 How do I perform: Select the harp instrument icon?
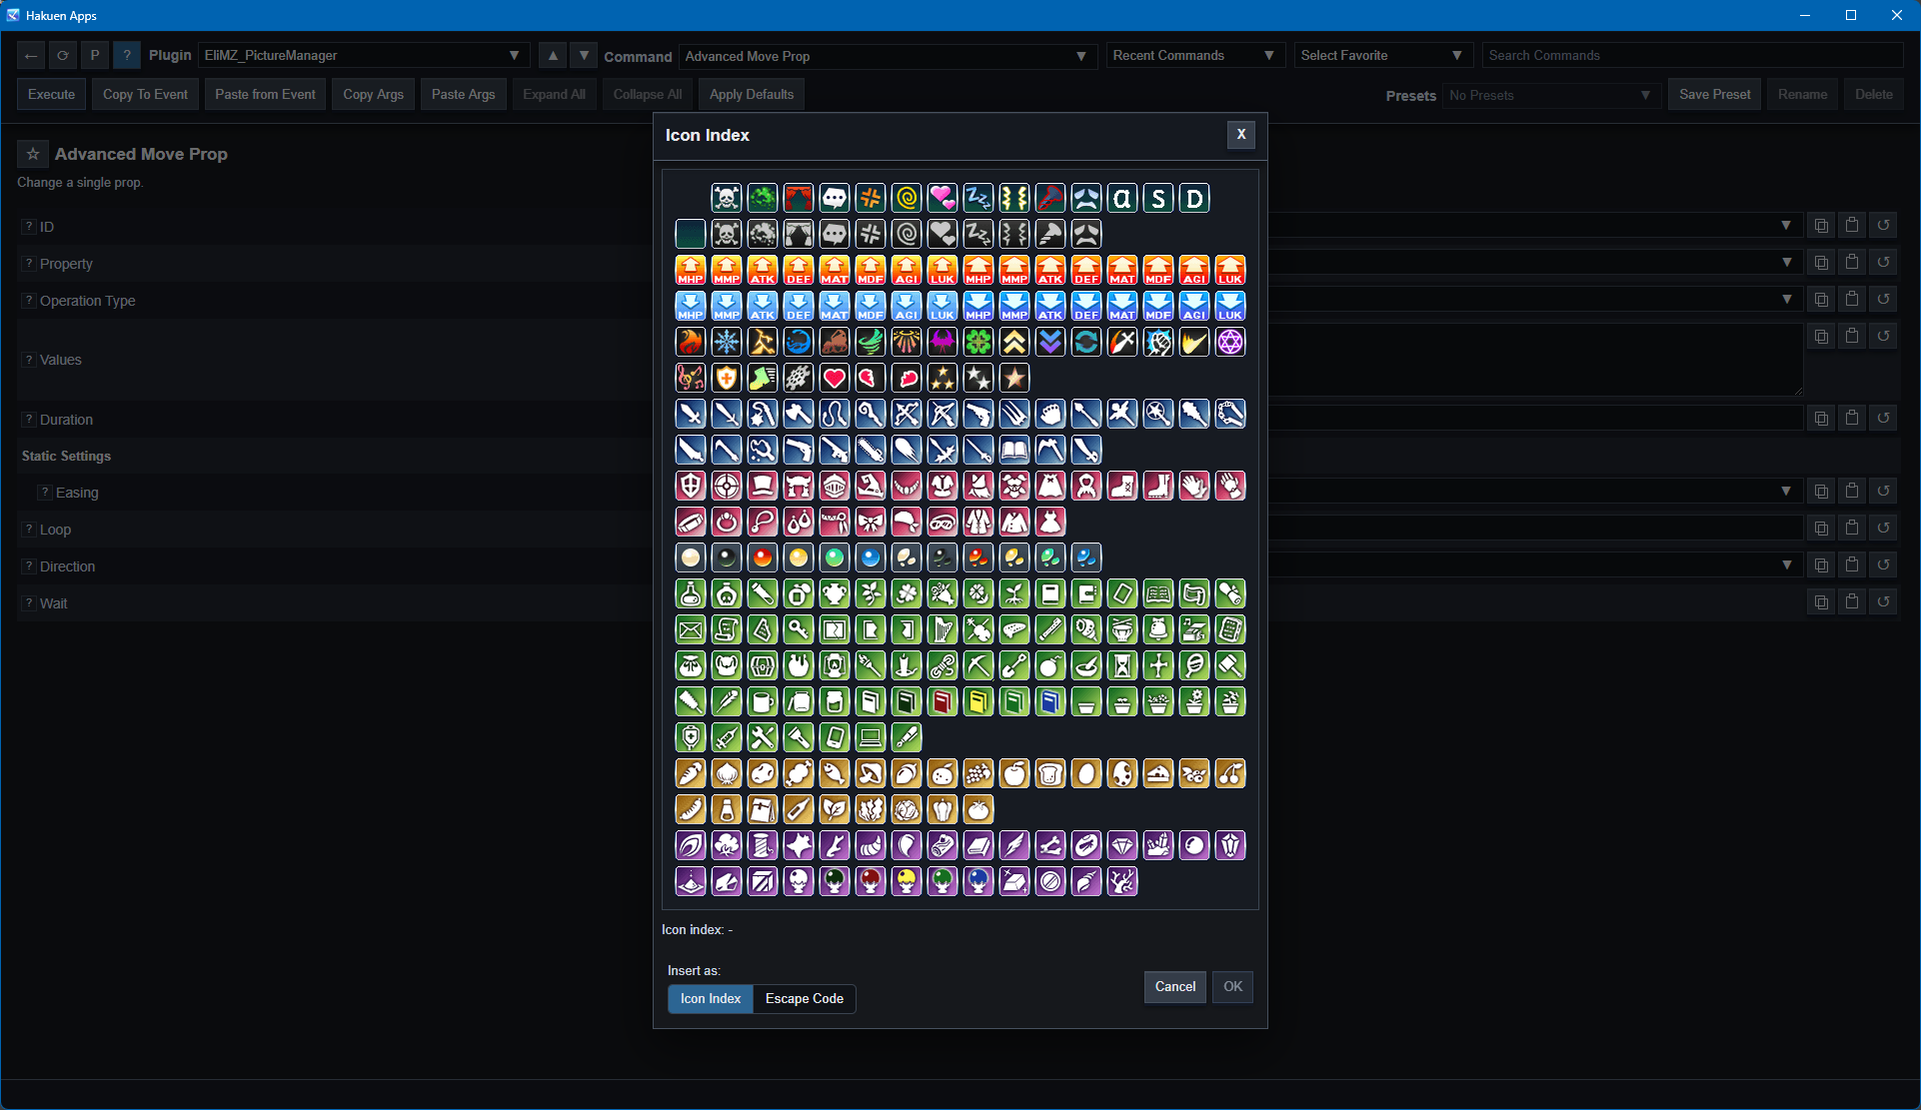943,629
